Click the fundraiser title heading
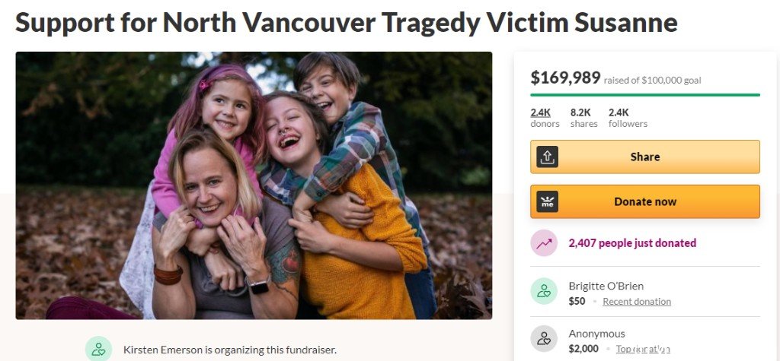 pyautogui.click(x=347, y=22)
